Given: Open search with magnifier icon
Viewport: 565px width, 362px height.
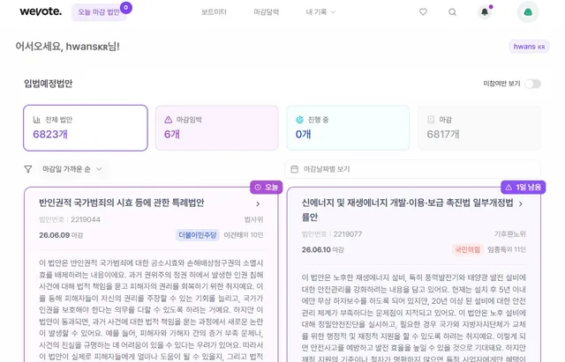Looking at the screenshot, I should click(x=452, y=12).
